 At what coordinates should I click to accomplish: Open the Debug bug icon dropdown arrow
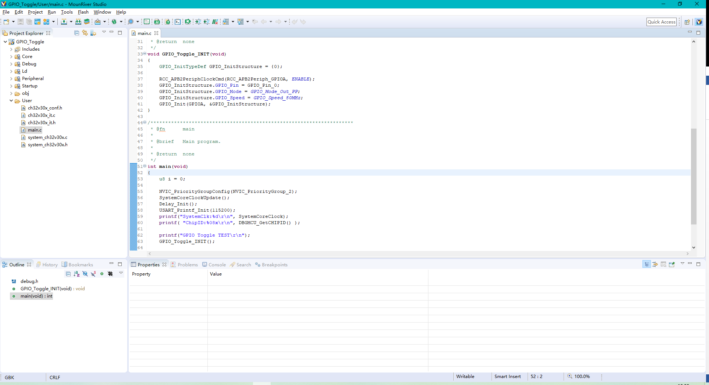[x=121, y=22]
